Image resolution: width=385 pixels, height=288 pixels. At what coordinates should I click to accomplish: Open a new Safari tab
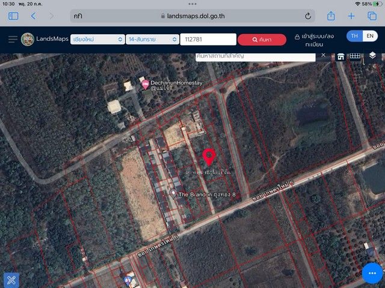(x=352, y=16)
